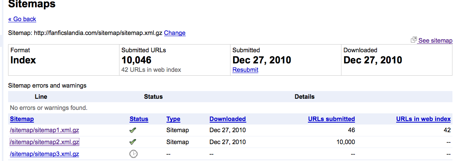This screenshot has width=454, height=161.
Task: Click external link icon beside See sitemap
Action: tap(414, 40)
